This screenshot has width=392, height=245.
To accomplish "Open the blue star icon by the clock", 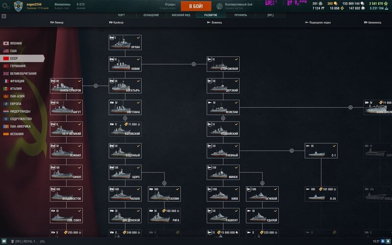I will click(x=383, y=242).
